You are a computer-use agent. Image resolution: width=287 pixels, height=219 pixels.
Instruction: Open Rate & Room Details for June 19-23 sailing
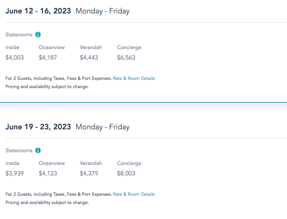pyautogui.click(x=133, y=194)
